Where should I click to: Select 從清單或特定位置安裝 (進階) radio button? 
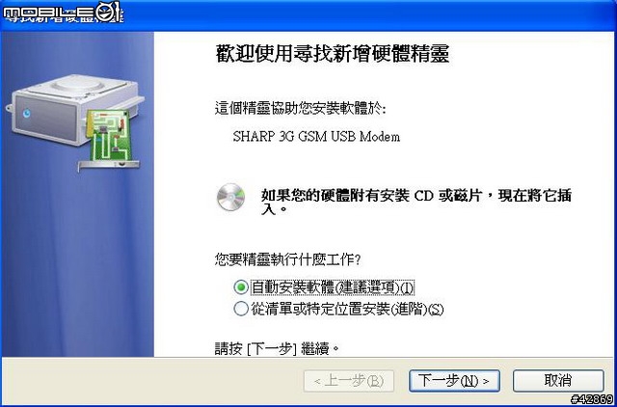[x=240, y=309]
